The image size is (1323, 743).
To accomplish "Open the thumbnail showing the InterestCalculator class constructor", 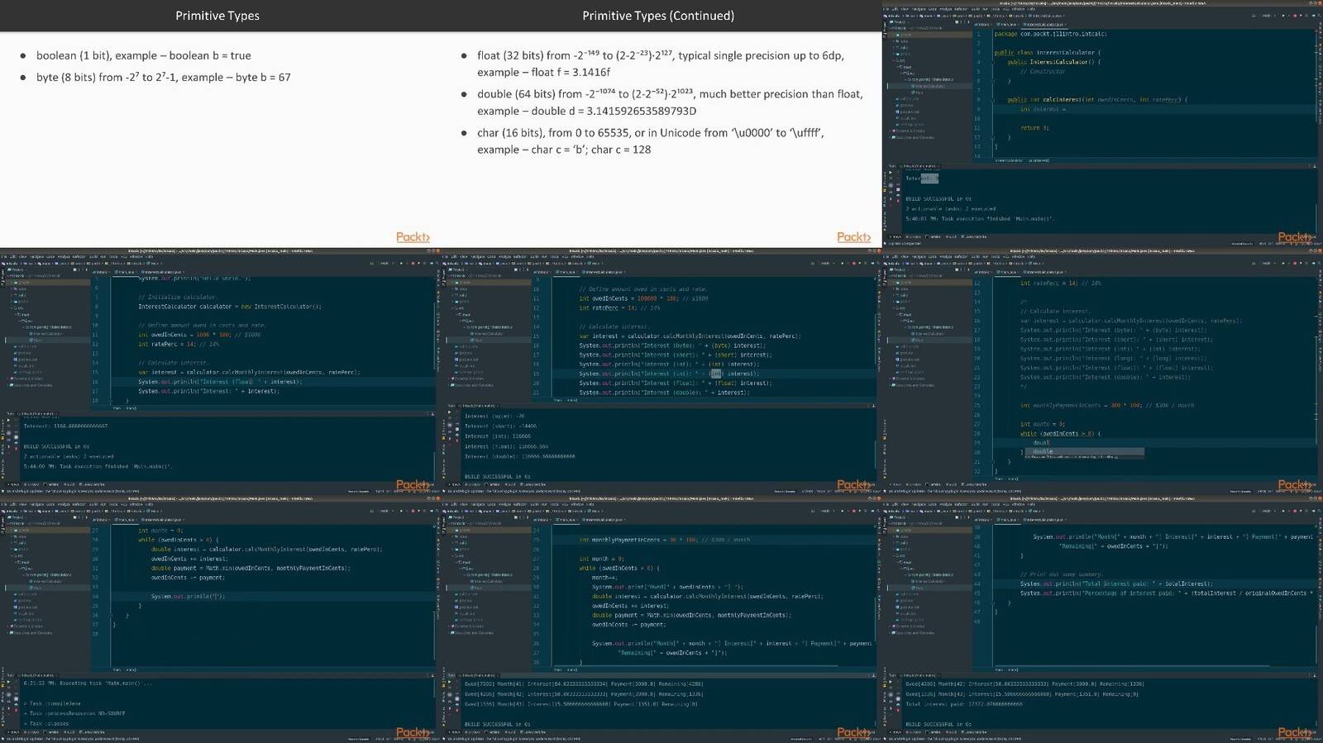I will [x=1102, y=124].
